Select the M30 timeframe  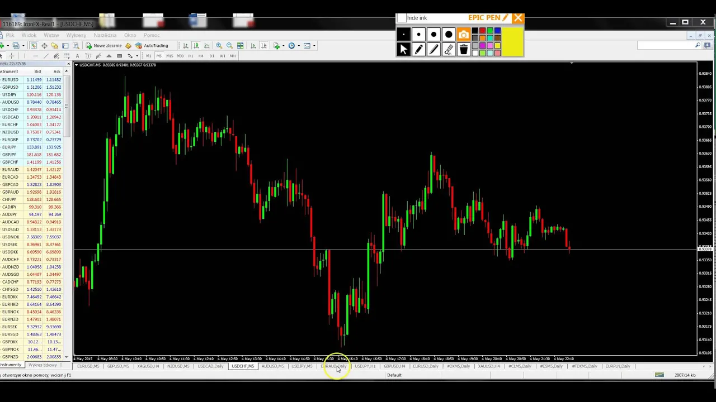[x=180, y=56]
